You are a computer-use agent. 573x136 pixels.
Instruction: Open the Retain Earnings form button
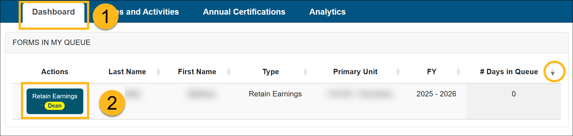(x=55, y=97)
